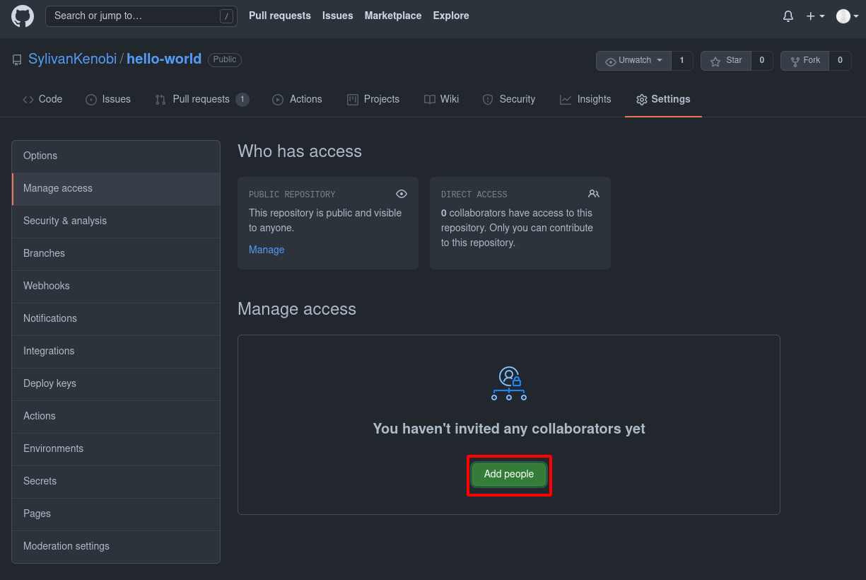Click the GitHub logo in the header
Viewport: 866px width, 580px height.
[23, 16]
